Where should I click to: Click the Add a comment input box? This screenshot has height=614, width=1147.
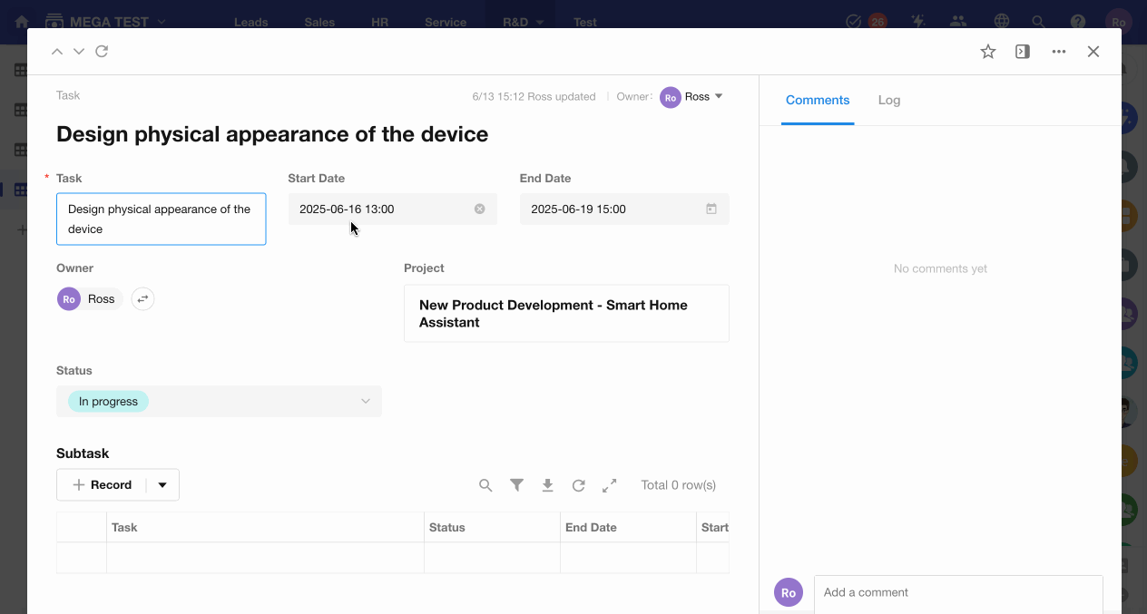pos(957,592)
